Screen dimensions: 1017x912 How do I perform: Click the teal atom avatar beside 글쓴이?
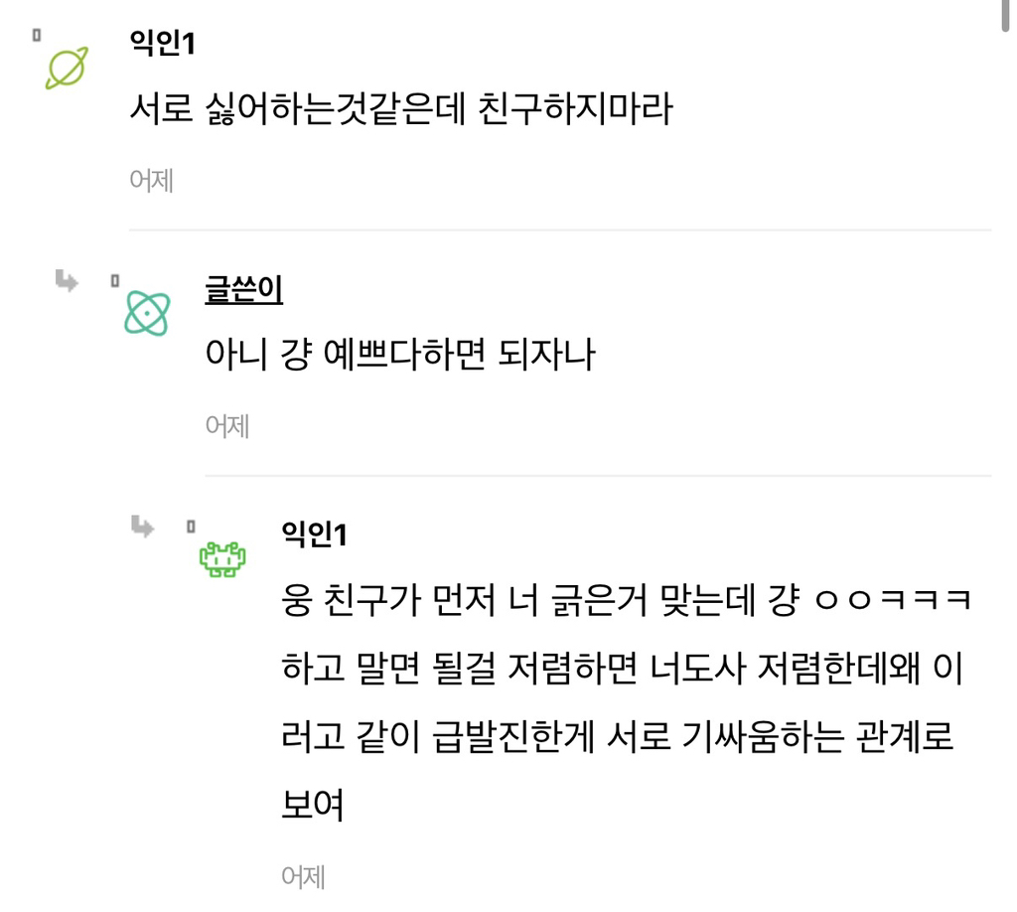click(x=147, y=313)
